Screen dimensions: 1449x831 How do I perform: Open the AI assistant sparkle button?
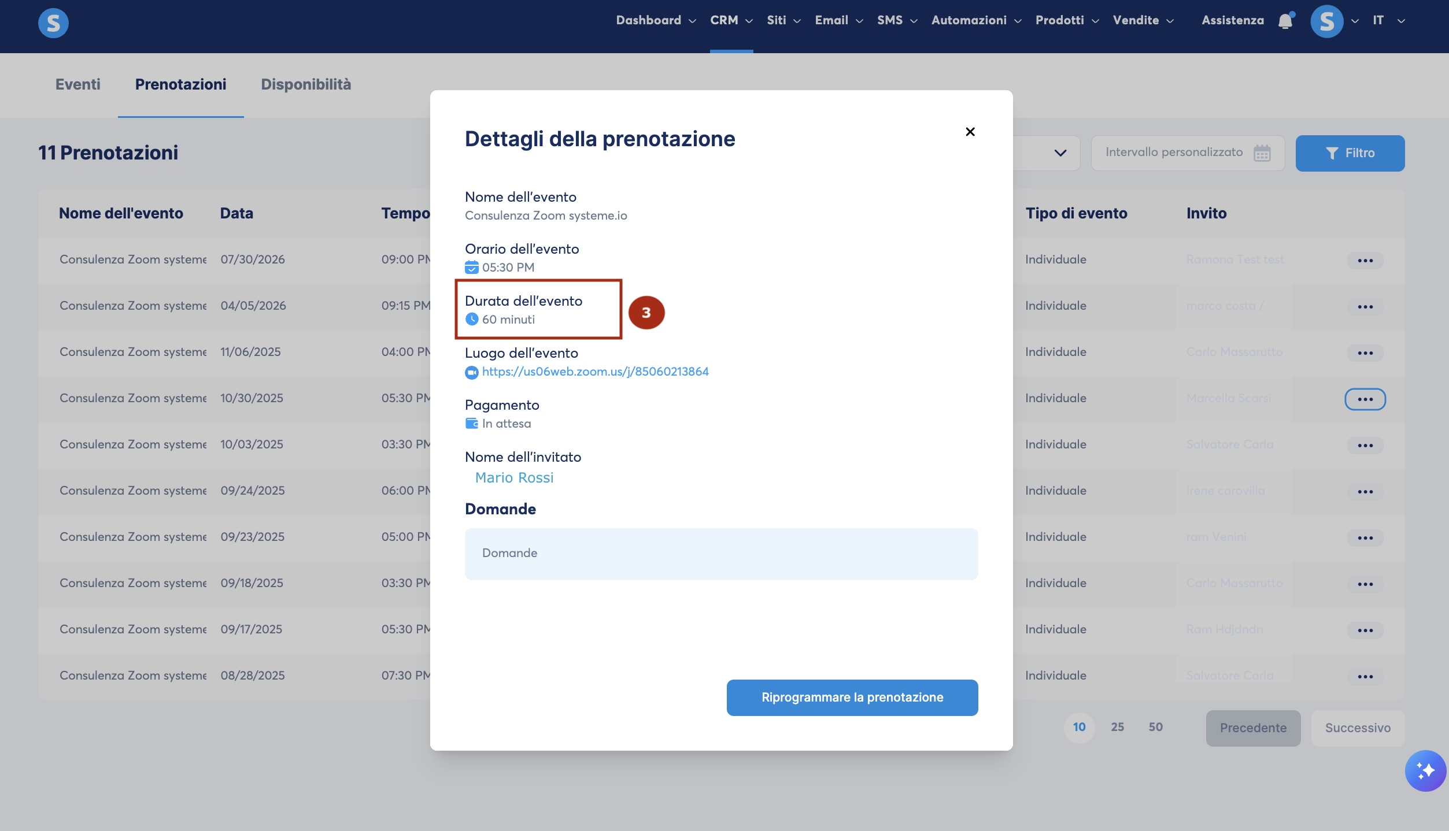[1425, 770]
